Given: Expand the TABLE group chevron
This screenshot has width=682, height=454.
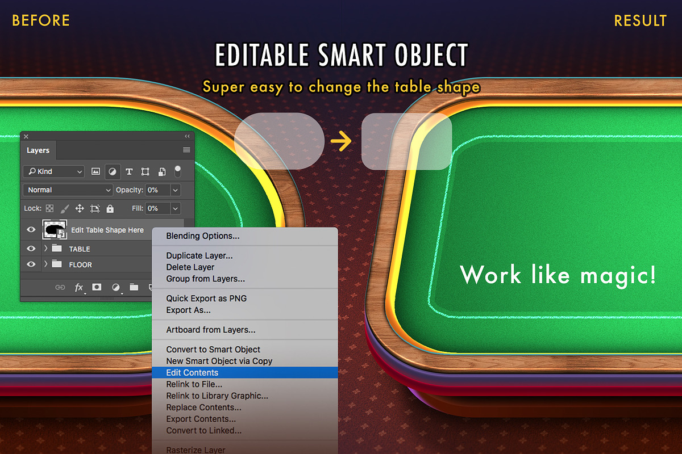Looking at the screenshot, I should 45,249.
